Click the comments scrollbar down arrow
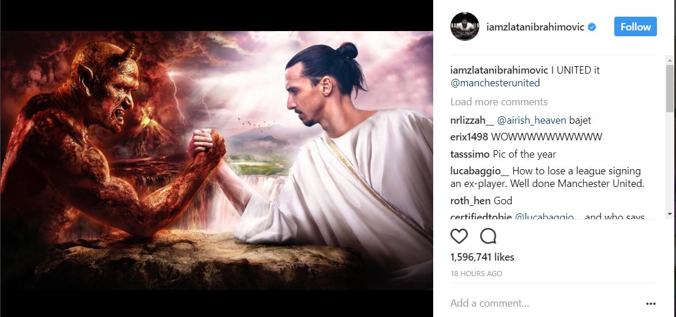Image resolution: width=676 pixels, height=317 pixels. (x=670, y=214)
